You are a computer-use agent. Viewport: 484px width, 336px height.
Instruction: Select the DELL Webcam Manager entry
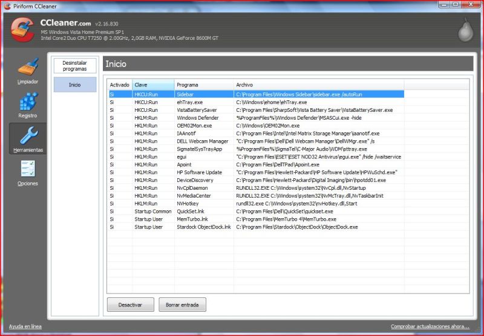click(256, 141)
